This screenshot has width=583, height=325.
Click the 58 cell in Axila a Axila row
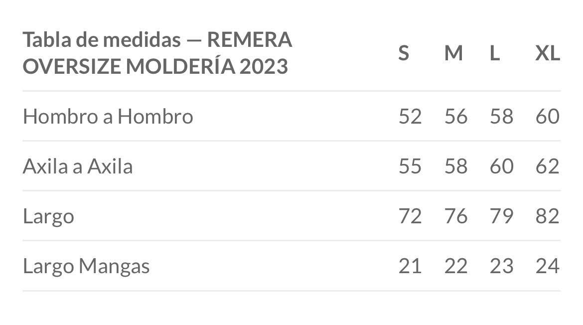click(x=456, y=166)
